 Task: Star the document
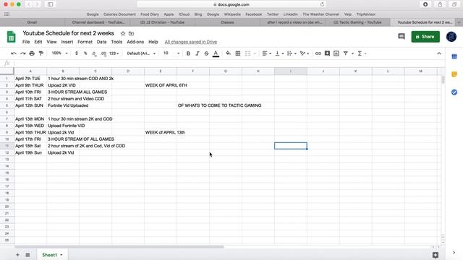coord(123,34)
